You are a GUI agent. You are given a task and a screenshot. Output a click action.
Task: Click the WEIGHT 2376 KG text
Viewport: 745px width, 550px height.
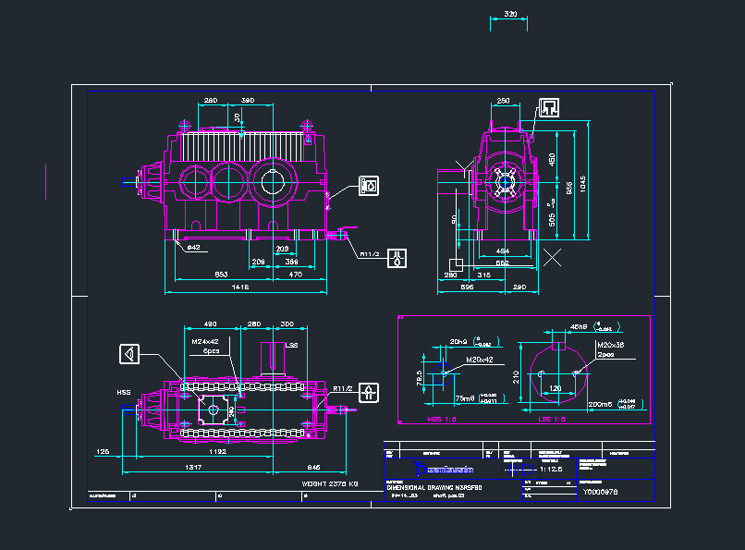pyautogui.click(x=330, y=483)
